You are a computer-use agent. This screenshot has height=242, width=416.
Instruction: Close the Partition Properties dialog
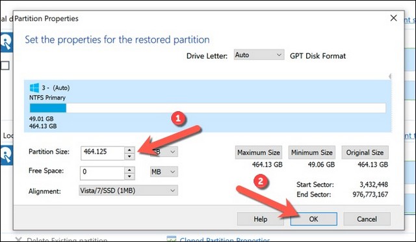coord(393,18)
